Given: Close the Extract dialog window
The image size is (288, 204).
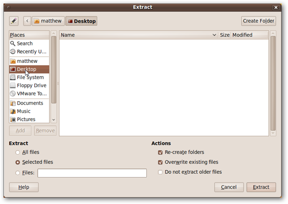Looking at the screenshot, I should tap(276, 7).
